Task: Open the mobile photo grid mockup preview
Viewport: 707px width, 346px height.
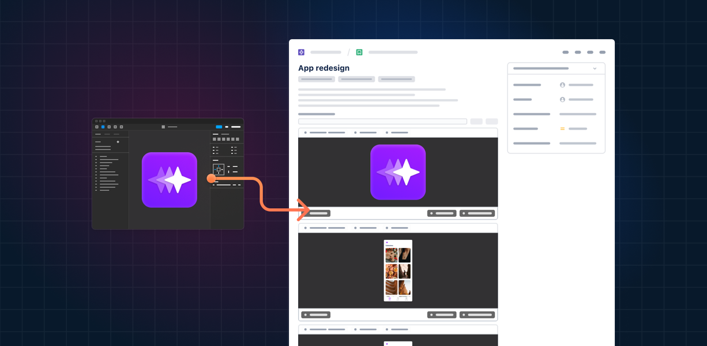Action: click(x=398, y=270)
